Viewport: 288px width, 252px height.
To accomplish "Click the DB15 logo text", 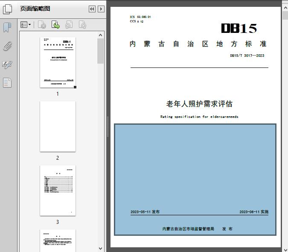I will 239,28.
